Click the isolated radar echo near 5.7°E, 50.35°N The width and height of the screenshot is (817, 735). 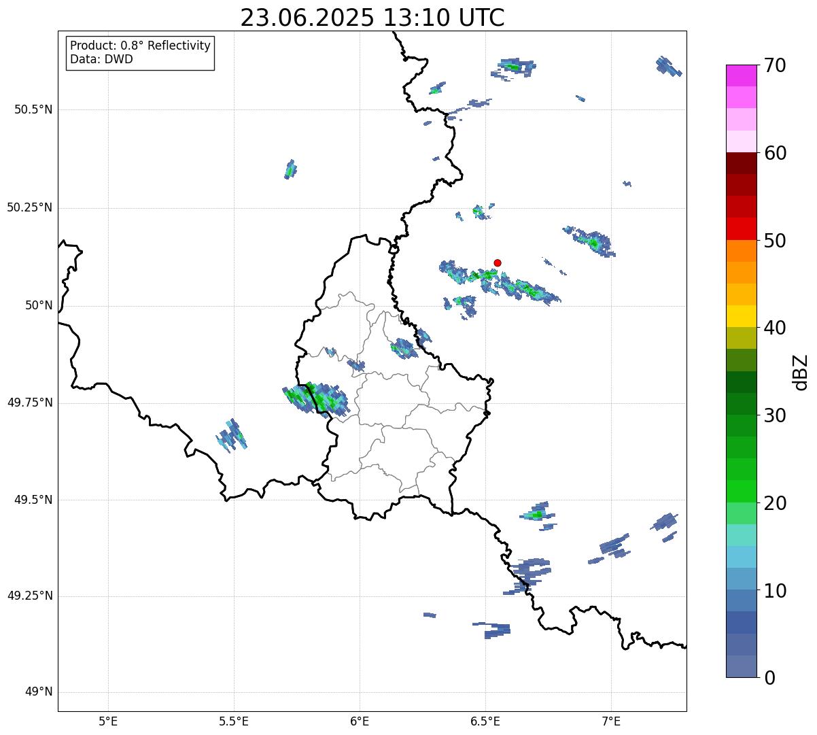(290, 169)
